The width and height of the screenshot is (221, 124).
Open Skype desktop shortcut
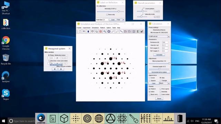click(6, 94)
